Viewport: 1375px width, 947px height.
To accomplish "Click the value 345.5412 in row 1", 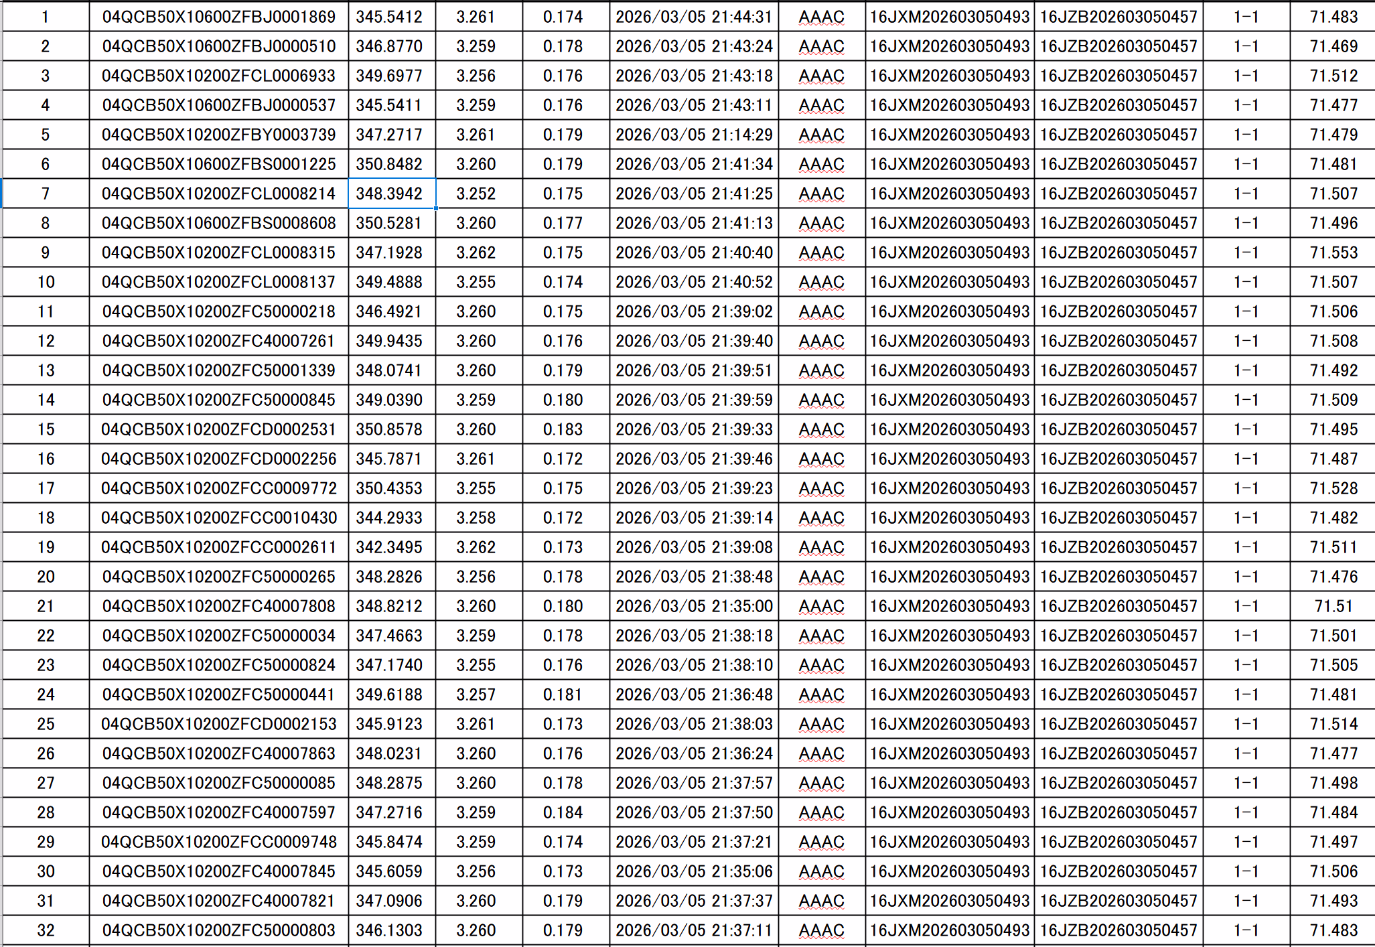I will point(392,17).
